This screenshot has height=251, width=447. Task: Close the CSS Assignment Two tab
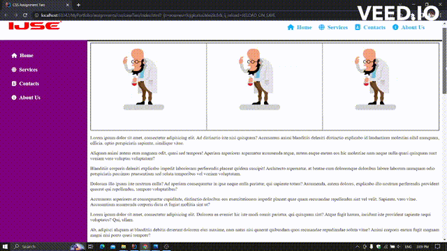pos(68,5)
